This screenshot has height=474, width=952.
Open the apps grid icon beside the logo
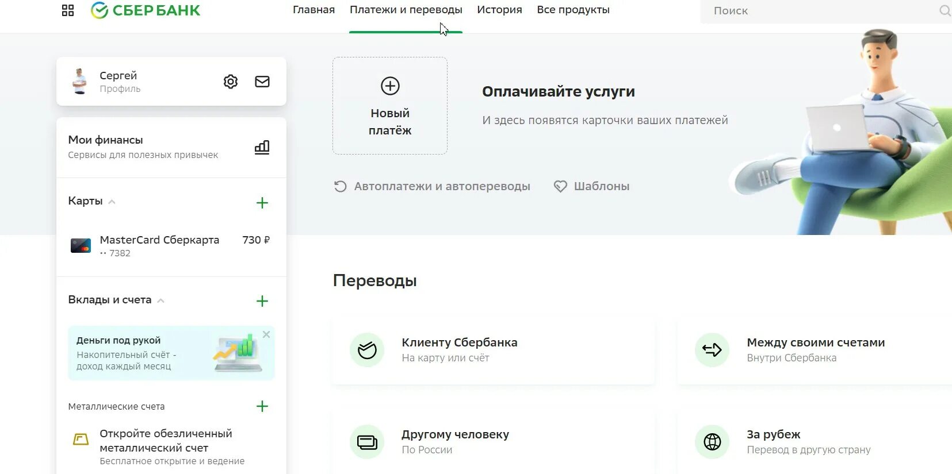click(x=68, y=10)
